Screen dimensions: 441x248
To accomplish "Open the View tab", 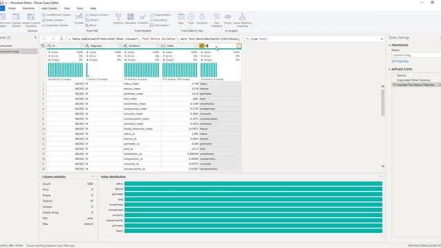I will (67, 8).
